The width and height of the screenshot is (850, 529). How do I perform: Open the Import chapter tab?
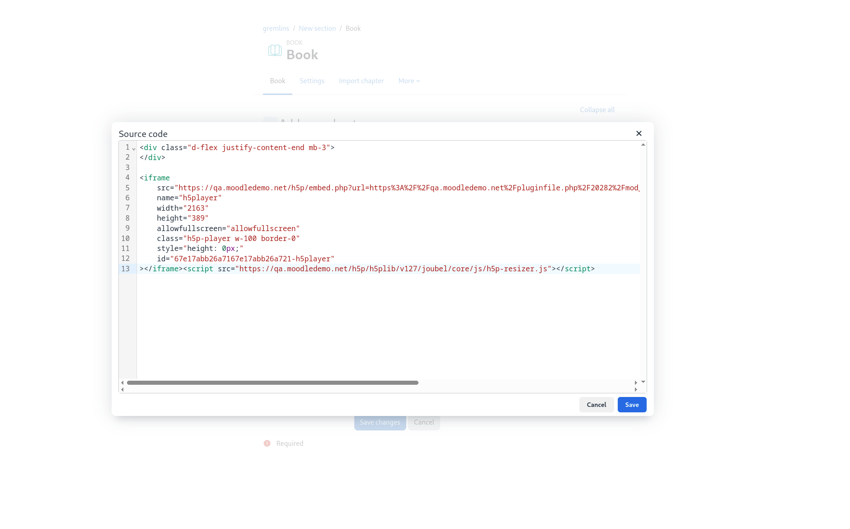pyautogui.click(x=362, y=81)
